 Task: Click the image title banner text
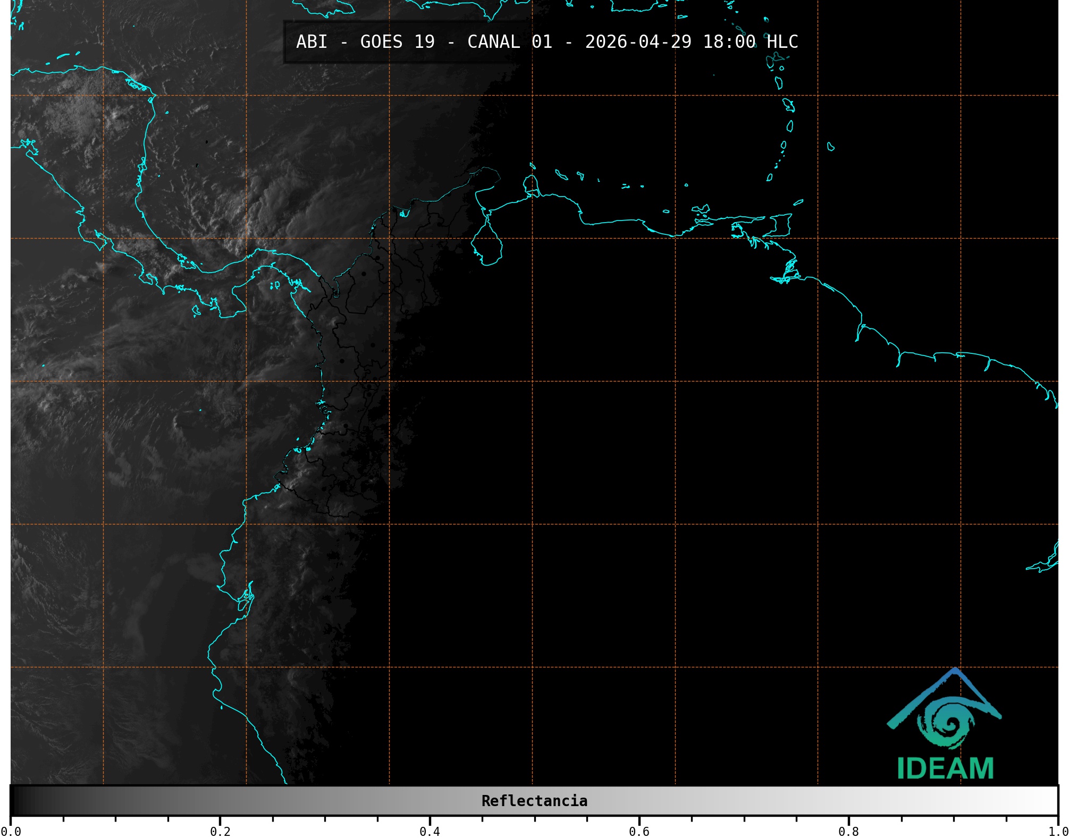tap(546, 42)
